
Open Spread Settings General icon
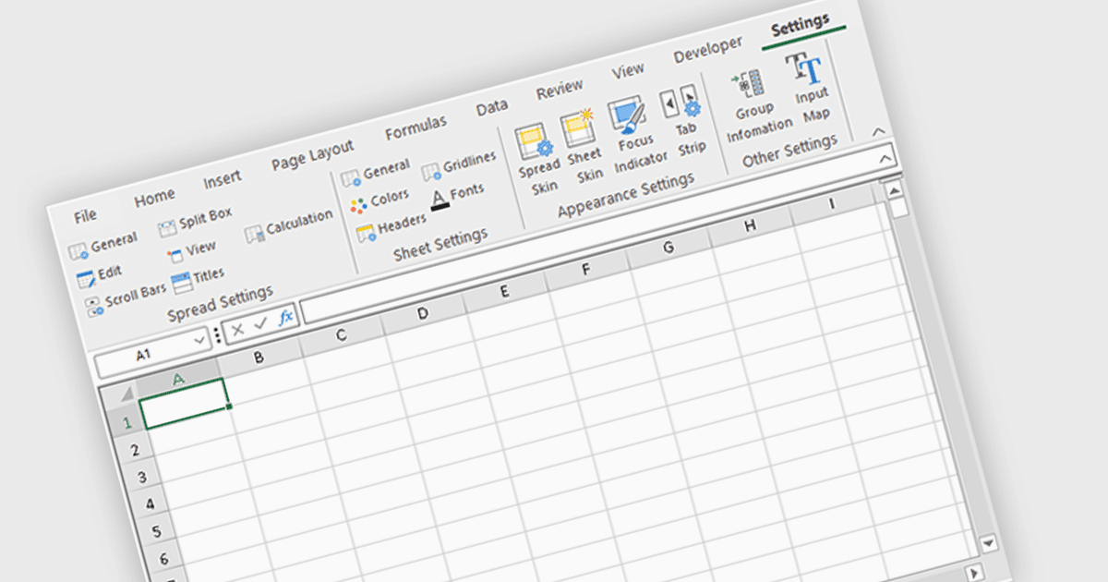tap(78, 251)
